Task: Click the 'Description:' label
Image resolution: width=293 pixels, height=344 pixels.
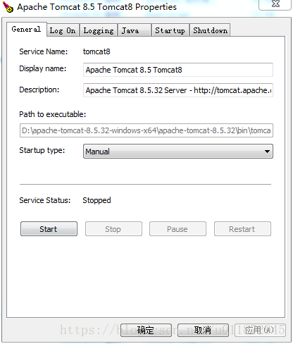Action: point(39,90)
